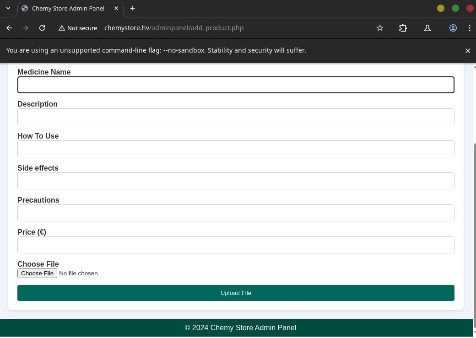Screen dimensions: 476x338
Task: Click the Precautions label
Action: click(x=38, y=200)
